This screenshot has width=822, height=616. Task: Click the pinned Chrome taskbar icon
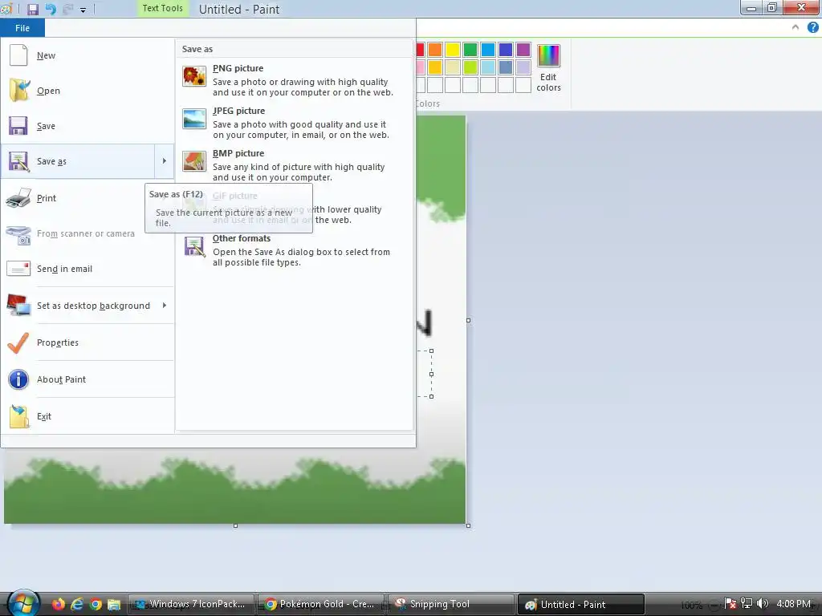(96, 604)
